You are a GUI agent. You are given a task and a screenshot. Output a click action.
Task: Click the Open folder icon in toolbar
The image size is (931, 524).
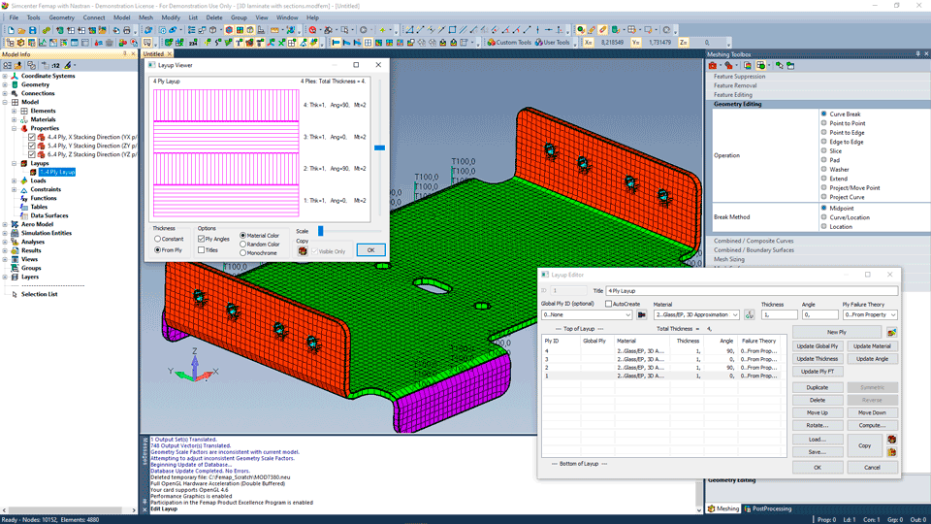pos(21,30)
